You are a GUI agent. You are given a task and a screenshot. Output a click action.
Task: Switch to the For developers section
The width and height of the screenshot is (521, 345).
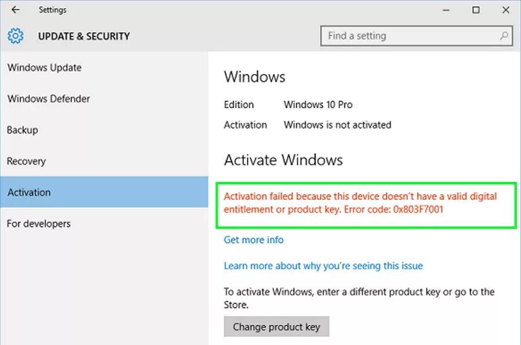[x=39, y=224]
